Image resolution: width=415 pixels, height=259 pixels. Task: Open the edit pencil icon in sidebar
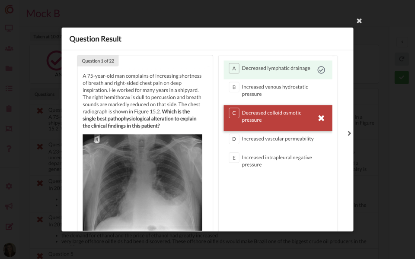tap(9, 227)
